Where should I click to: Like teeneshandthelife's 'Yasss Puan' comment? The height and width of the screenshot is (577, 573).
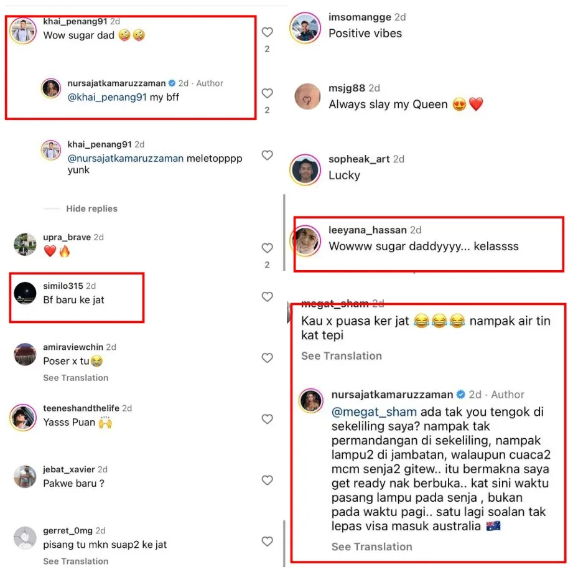pos(267,419)
